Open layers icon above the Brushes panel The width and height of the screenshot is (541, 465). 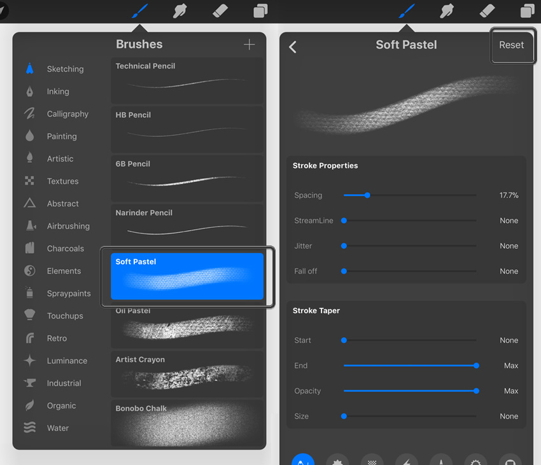pos(260,11)
